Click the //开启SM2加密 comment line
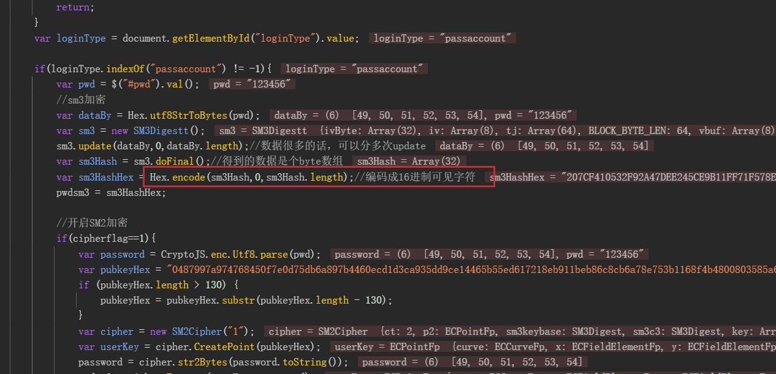776x374 pixels. 92,223
